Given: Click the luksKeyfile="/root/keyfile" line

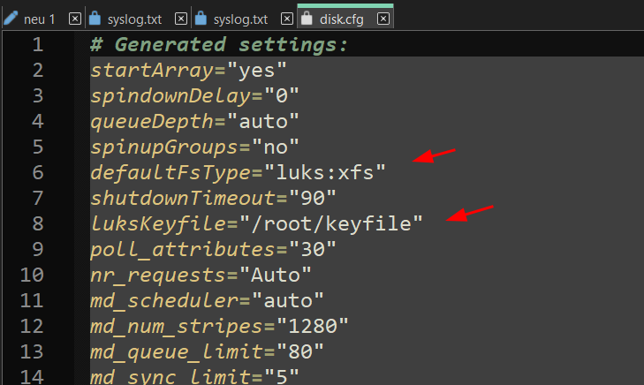Looking at the screenshot, I should [x=256, y=223].
